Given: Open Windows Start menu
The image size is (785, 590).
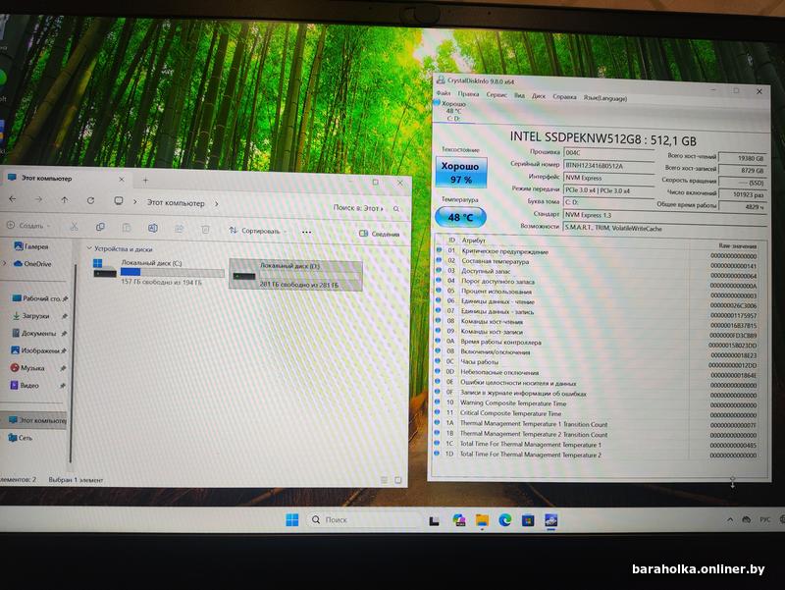Looking at the screenshot, I should tap(291, 520).
